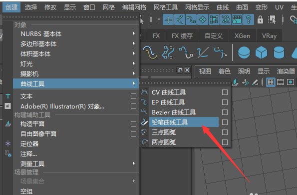The width and height of the screenshot is (297, 195).
Task: Open options box for Bezier 曲线工具
Action: [x=225, y=112]
